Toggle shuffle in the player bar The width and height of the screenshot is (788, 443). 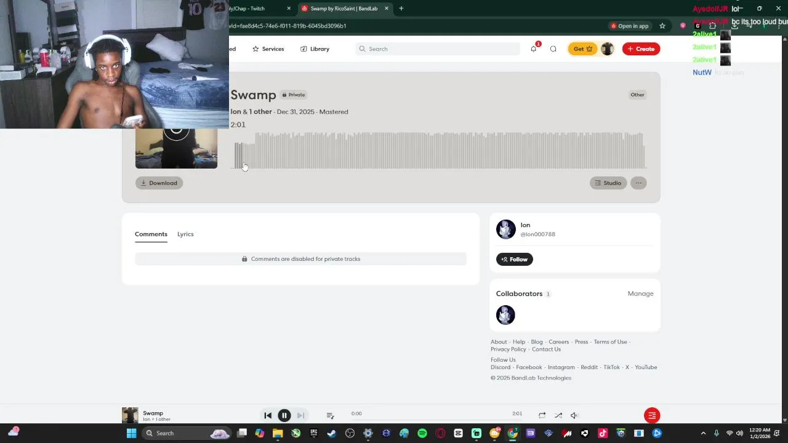pos(558,415)
